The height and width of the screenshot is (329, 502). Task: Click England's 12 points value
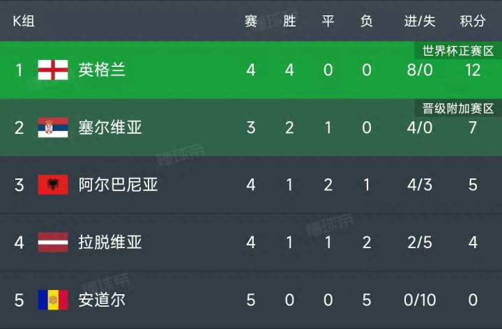pos(473,70)
